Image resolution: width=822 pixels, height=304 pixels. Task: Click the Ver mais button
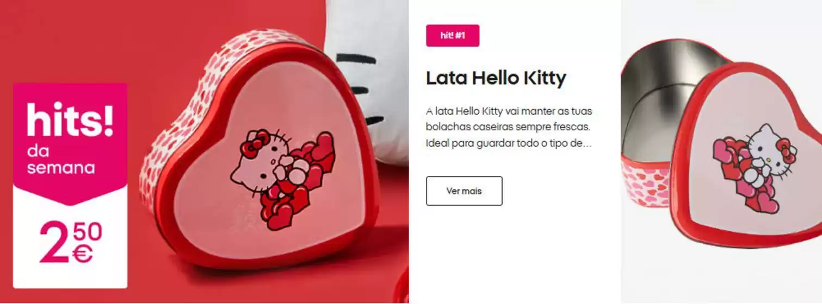pyautogui.click(x=464, y=191)
